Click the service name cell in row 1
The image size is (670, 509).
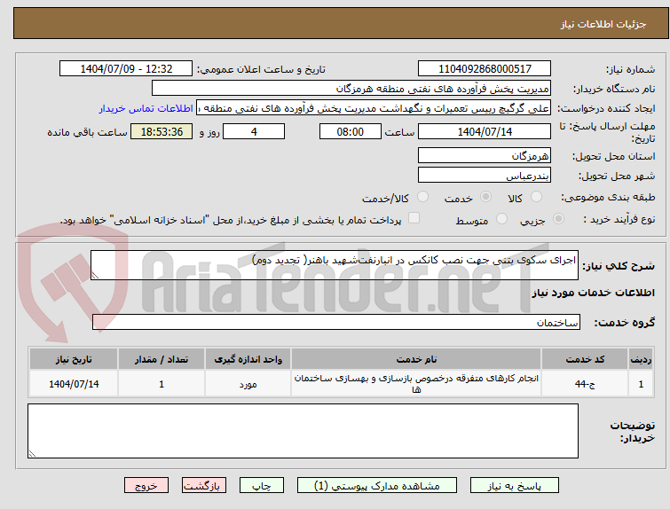point(416,383)
